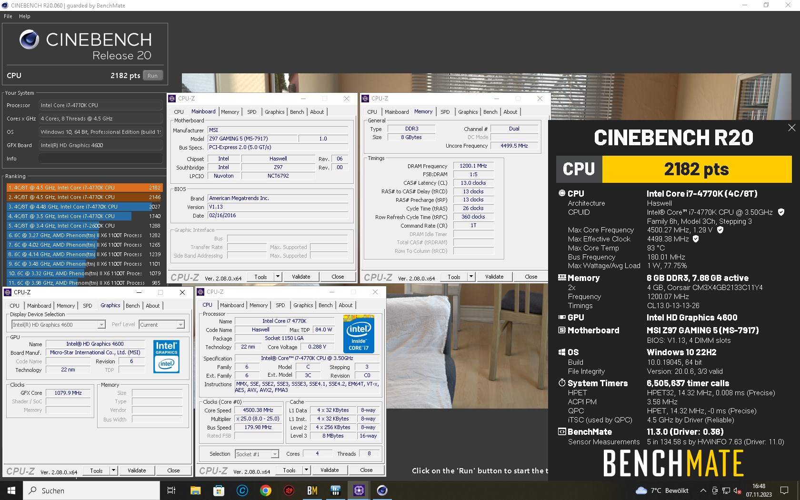This screenshot has height=500, width=800.
Task: Select ranking row 5 Core i7-2600K
Action: [85, 226]
